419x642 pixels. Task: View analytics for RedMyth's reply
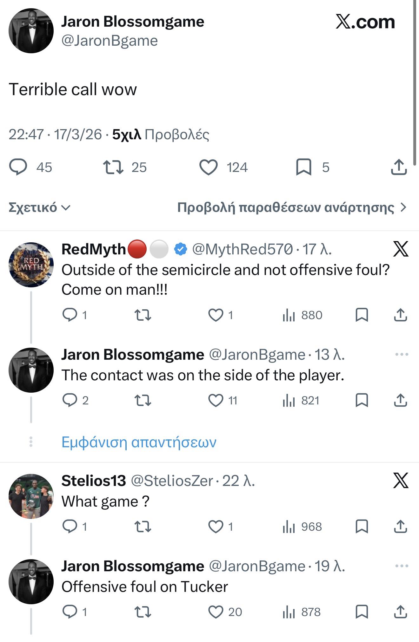[x=289, y=315]
